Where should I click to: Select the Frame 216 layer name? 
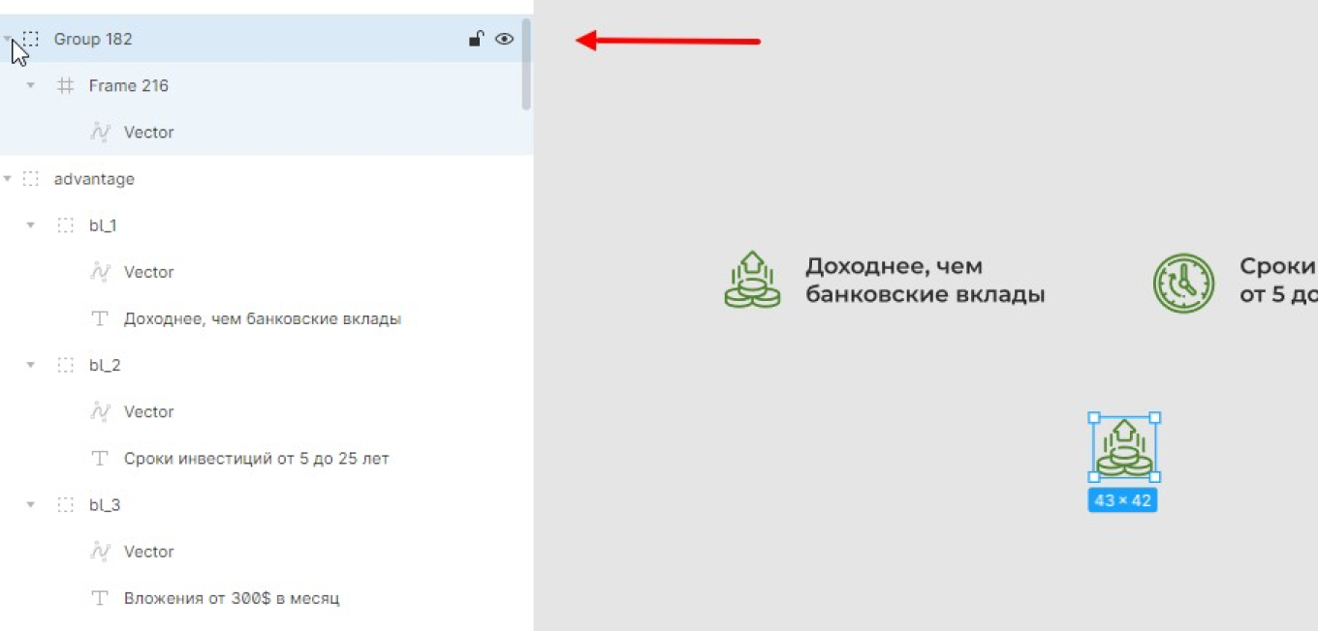point(128,85)
